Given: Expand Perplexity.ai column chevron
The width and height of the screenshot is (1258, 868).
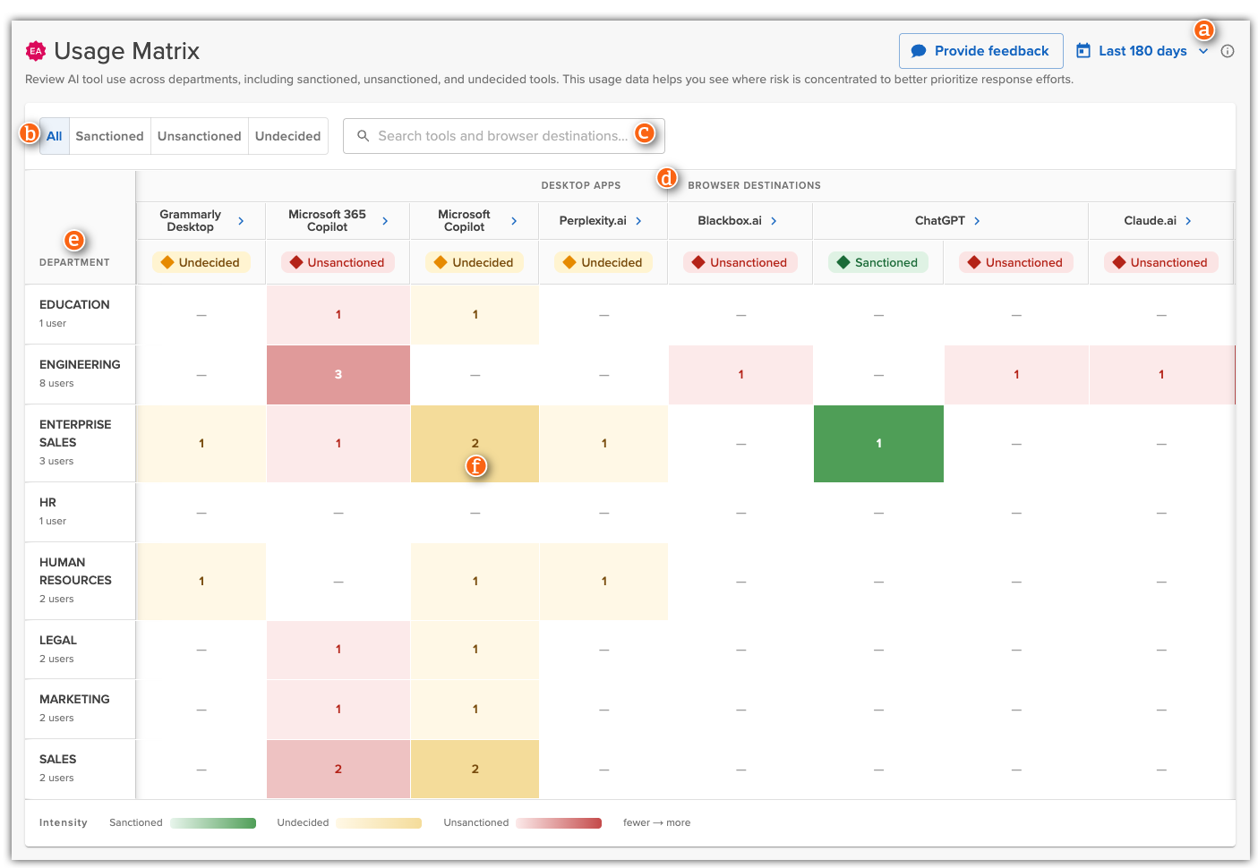Looking at the screenshot, I should coord(638,221).
